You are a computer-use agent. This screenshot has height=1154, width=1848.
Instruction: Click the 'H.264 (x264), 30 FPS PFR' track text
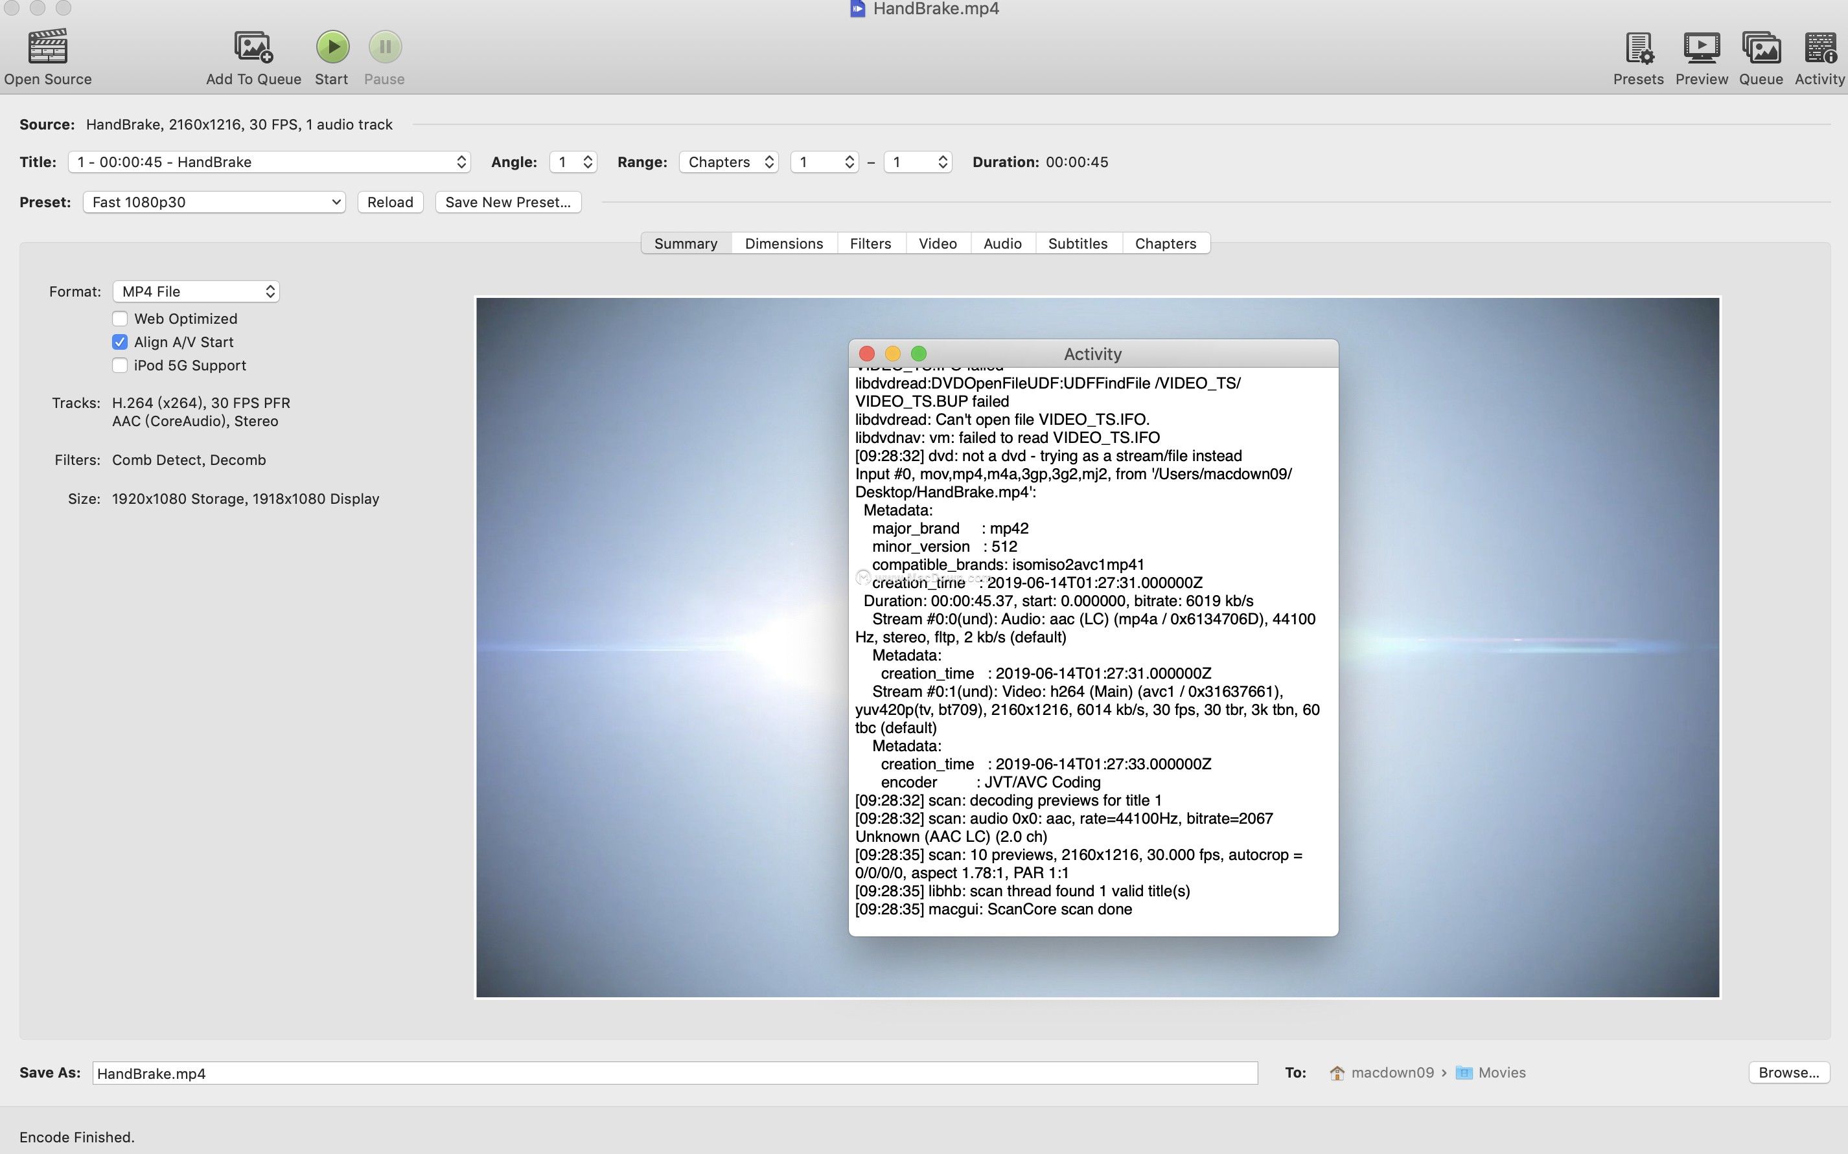click(x=201, y=403)
